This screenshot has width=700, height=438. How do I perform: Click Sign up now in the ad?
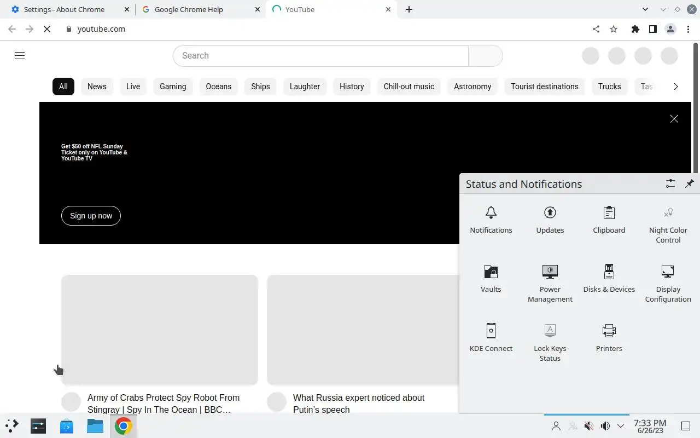coord(91,216)
